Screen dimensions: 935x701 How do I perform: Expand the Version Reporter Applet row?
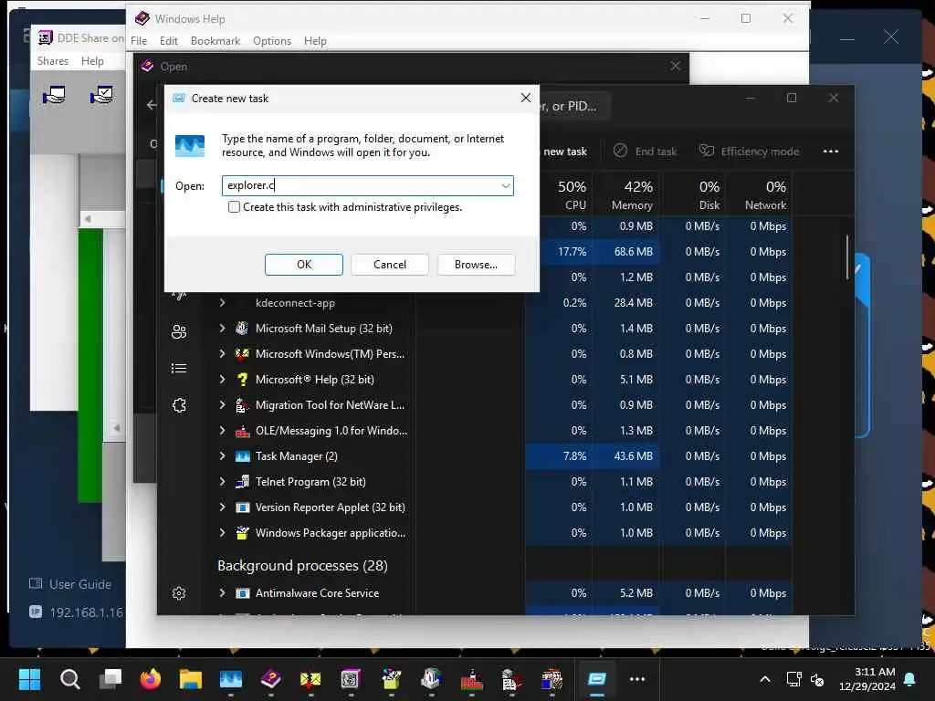223,507
